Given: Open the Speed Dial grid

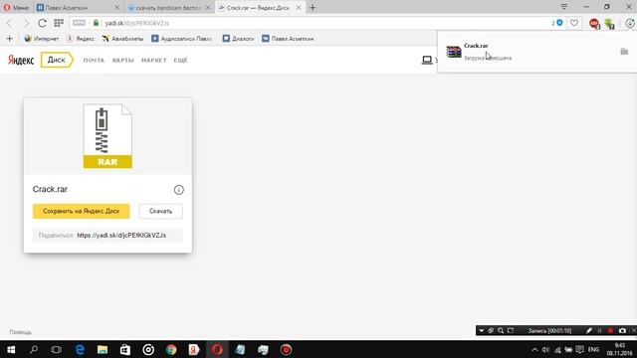Looking at the screenshot, I should click(x=59, y=23).
